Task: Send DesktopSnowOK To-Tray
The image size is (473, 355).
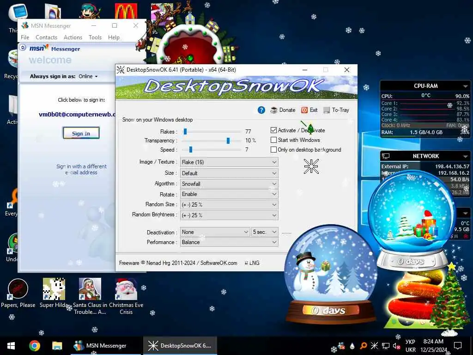Action: click(336, 110)
